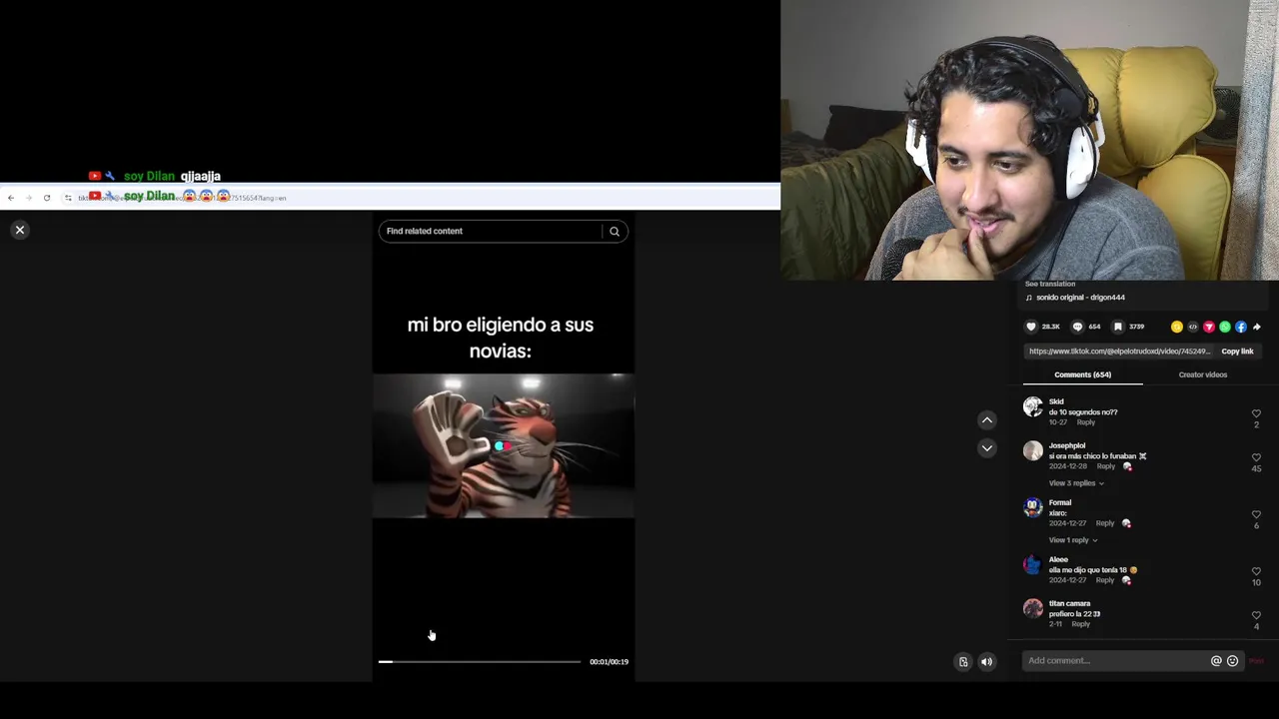Send to friends via red icon
The height and width of the screenshot is (719, 1279).
click(1209, 327)
